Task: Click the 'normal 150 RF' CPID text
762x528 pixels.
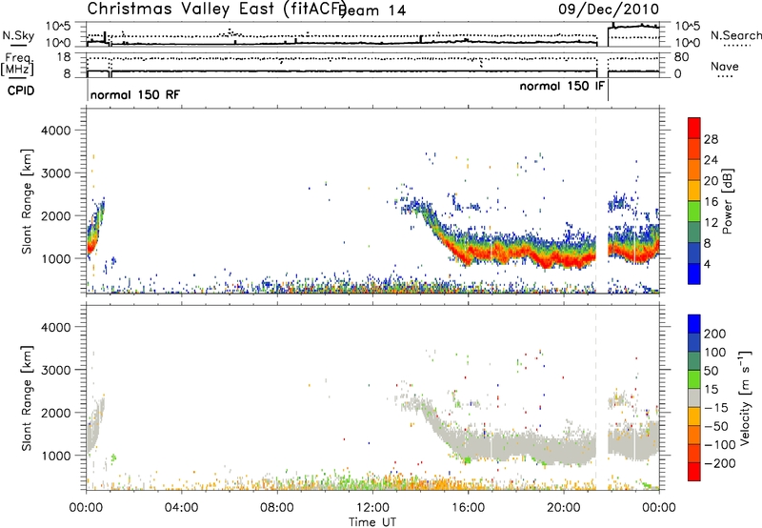Action: pyautogui.click(x=135, y=94)
